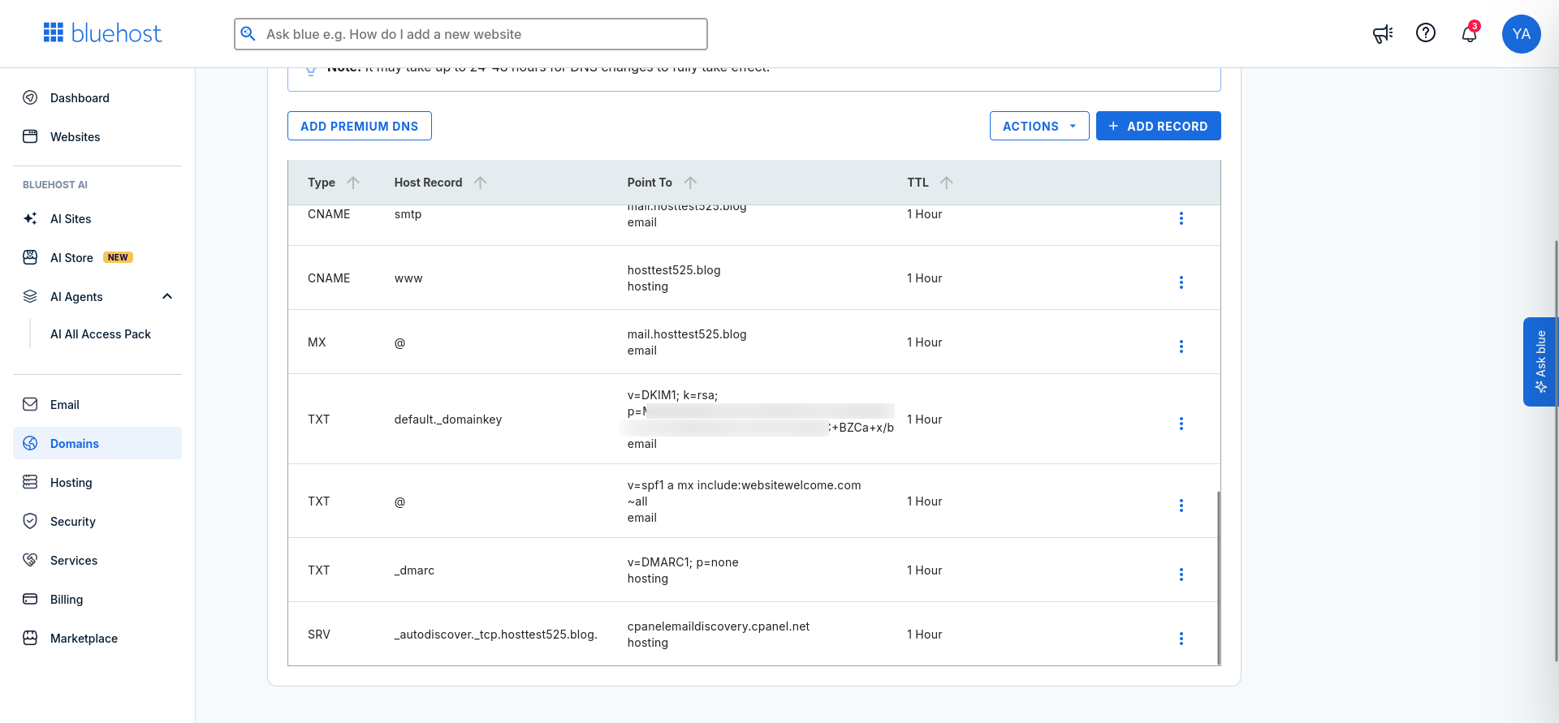
Task: Click the _autodiscover._tcp.hosttest525.blog. host record
Action: coord(496,635)
